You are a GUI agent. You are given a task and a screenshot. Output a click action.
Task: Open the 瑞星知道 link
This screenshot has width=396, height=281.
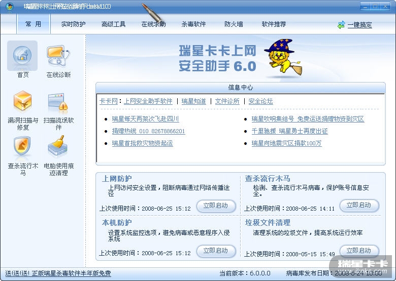[194, 101]
